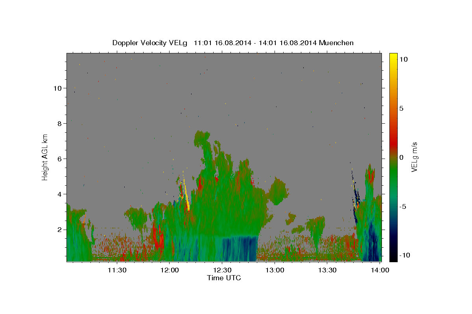Screen dimensions: 472x314
Task: Click the '13:00' time tick label
Action: click(x=275, y=270)
